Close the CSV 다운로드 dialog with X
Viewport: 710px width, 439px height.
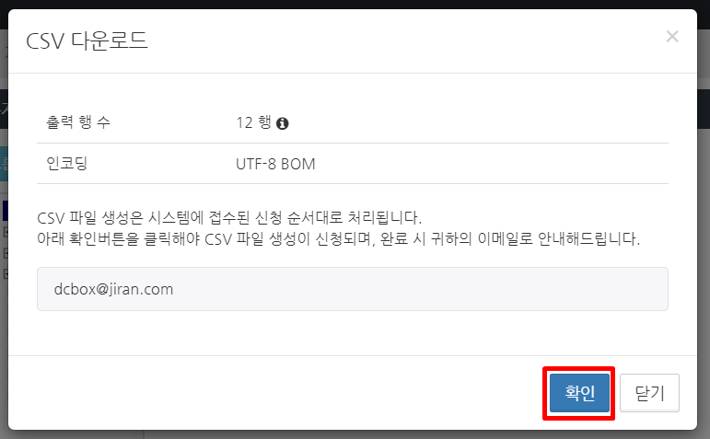tap(672, 36)
